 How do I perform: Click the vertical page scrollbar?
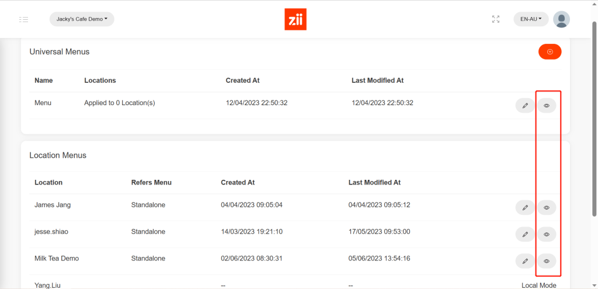(594, 117)
